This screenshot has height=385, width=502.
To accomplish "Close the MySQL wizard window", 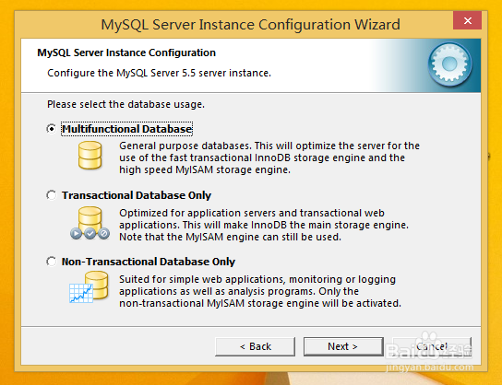I will coord(468,21).
